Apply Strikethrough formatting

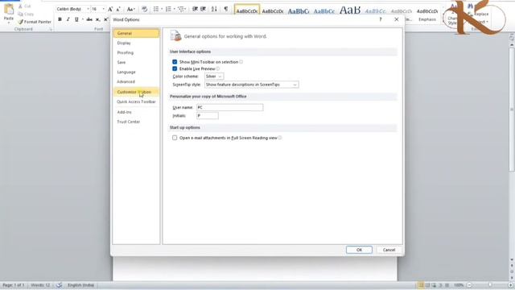[89, 19]
